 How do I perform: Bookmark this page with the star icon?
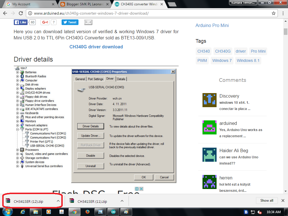point(273,13)
